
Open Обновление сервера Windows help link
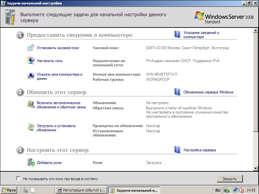208,92
